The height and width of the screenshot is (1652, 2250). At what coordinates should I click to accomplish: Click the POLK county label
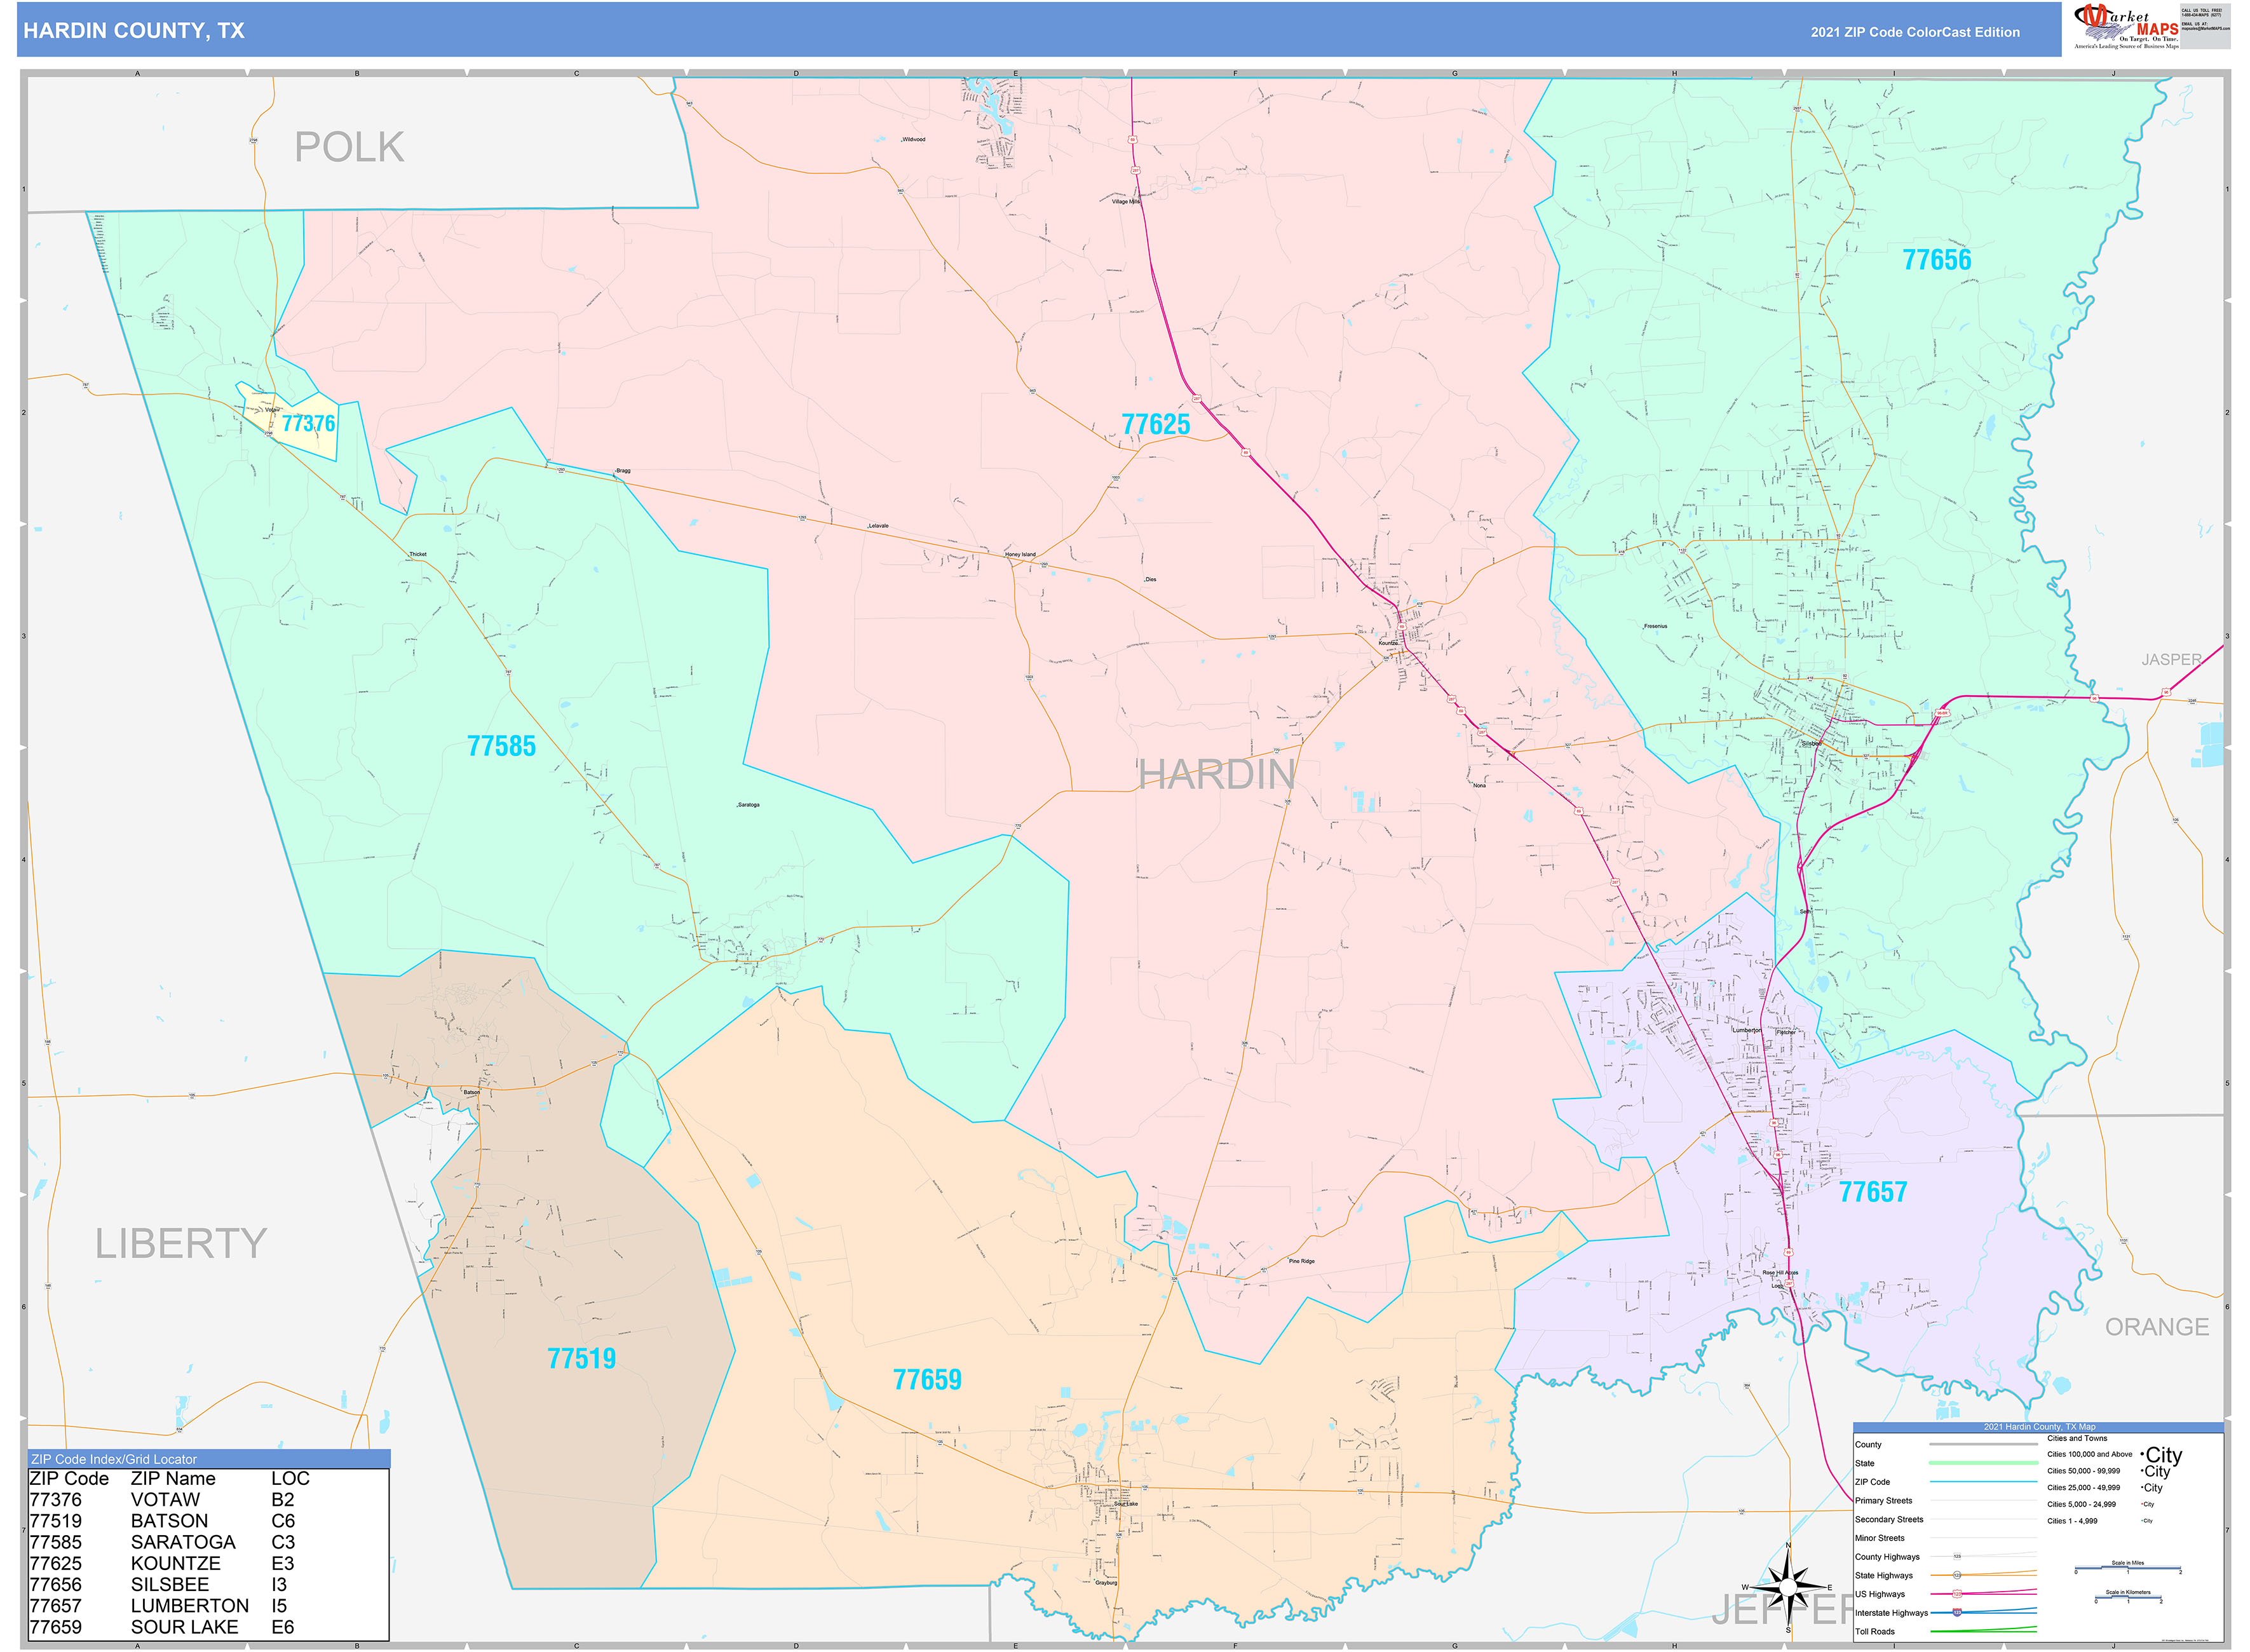(x=349, y=148)
